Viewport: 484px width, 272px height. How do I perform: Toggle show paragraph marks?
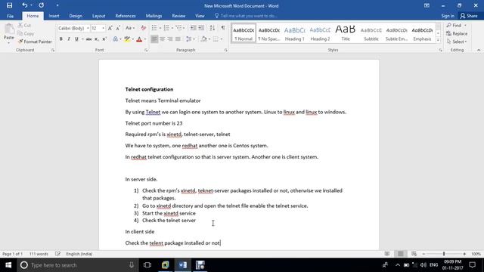pyautogui.click(x=223, y=28)
